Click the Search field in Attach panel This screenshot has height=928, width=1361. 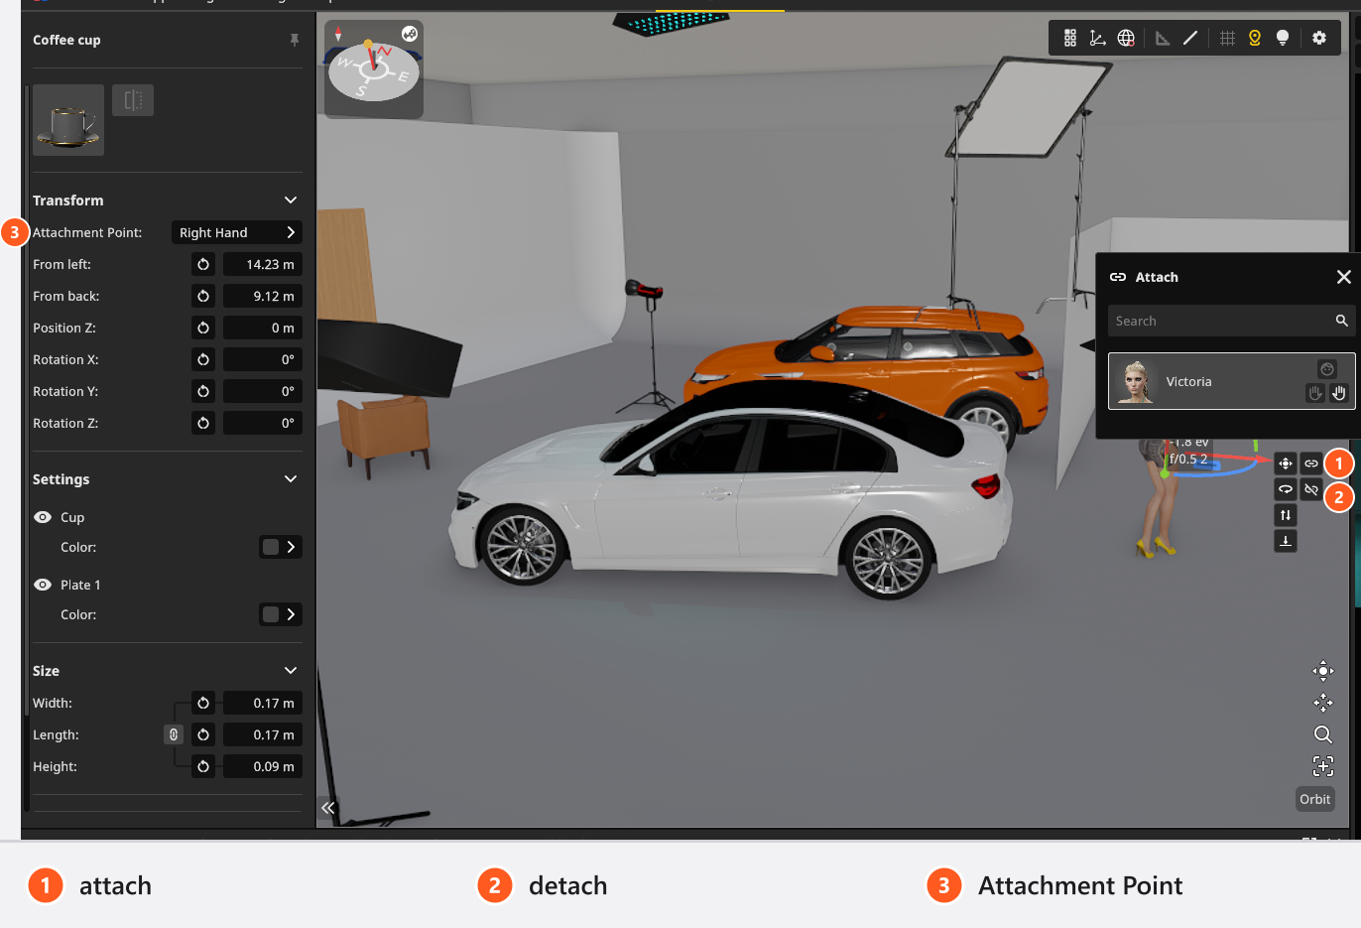(1231, 321)
